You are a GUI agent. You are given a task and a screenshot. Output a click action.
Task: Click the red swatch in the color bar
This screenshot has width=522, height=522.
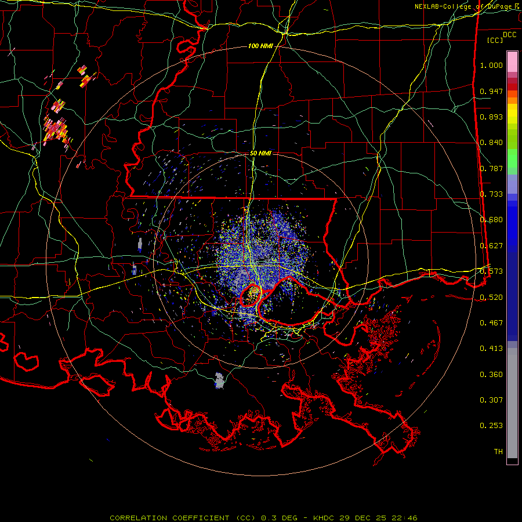[x=512, y=86]
